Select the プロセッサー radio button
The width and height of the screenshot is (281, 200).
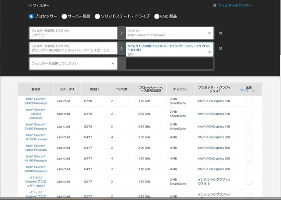tap(31, 17)
